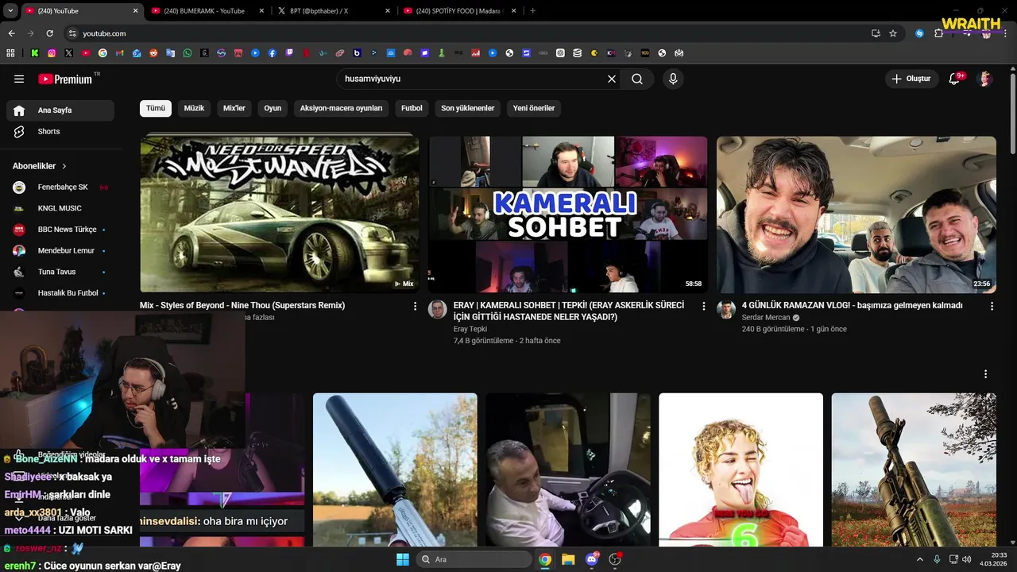Open the bookmarks apps grid icon
This screenshot has width=1017, height=572.
click(10, 53)
